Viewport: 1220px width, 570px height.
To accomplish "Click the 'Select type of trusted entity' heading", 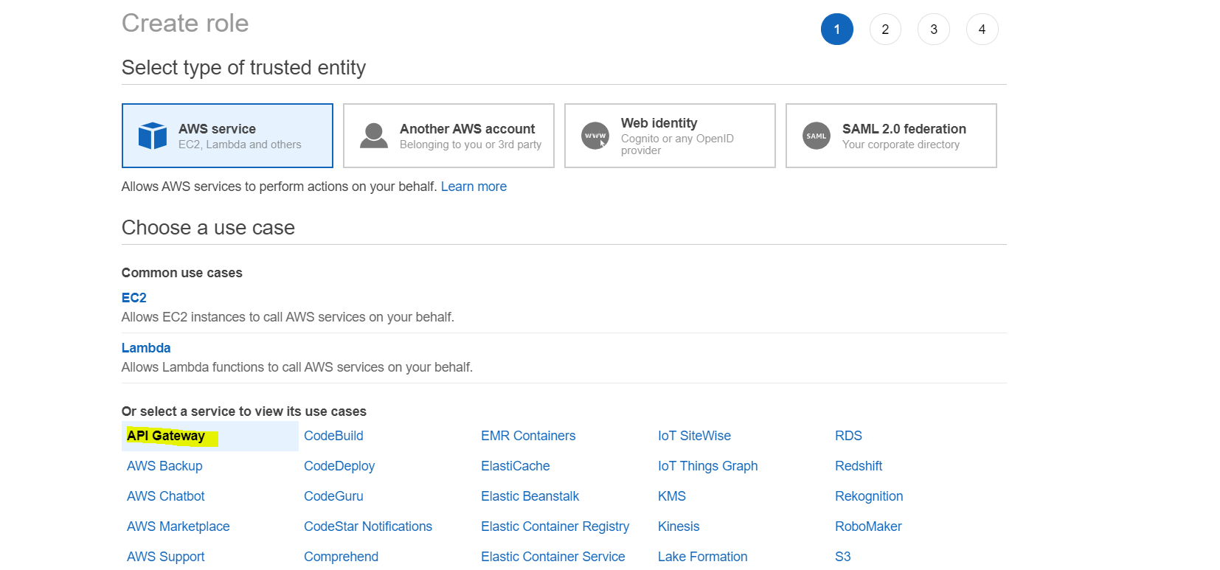I will pyautogui.click(x=243, y=68).
